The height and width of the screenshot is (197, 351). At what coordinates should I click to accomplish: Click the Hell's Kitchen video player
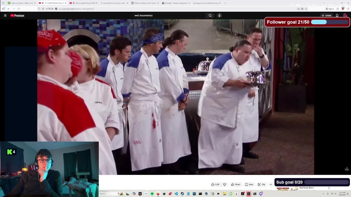pos(175,97)
